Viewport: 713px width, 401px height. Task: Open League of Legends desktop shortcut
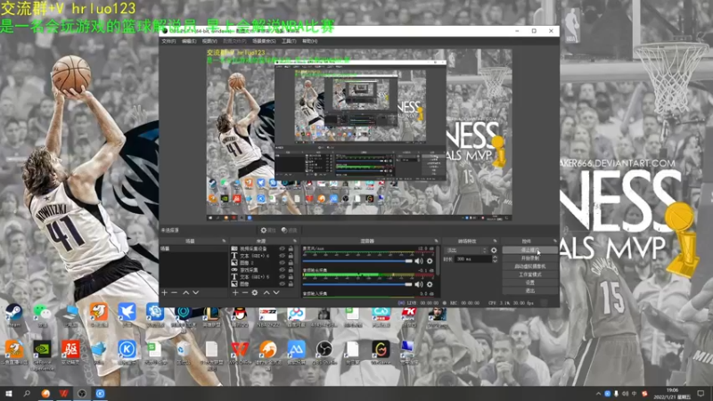[211, 315]
